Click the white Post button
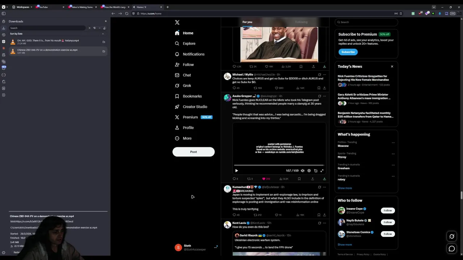The height and width of the screenshot is (260, 463). pos(194,152)
